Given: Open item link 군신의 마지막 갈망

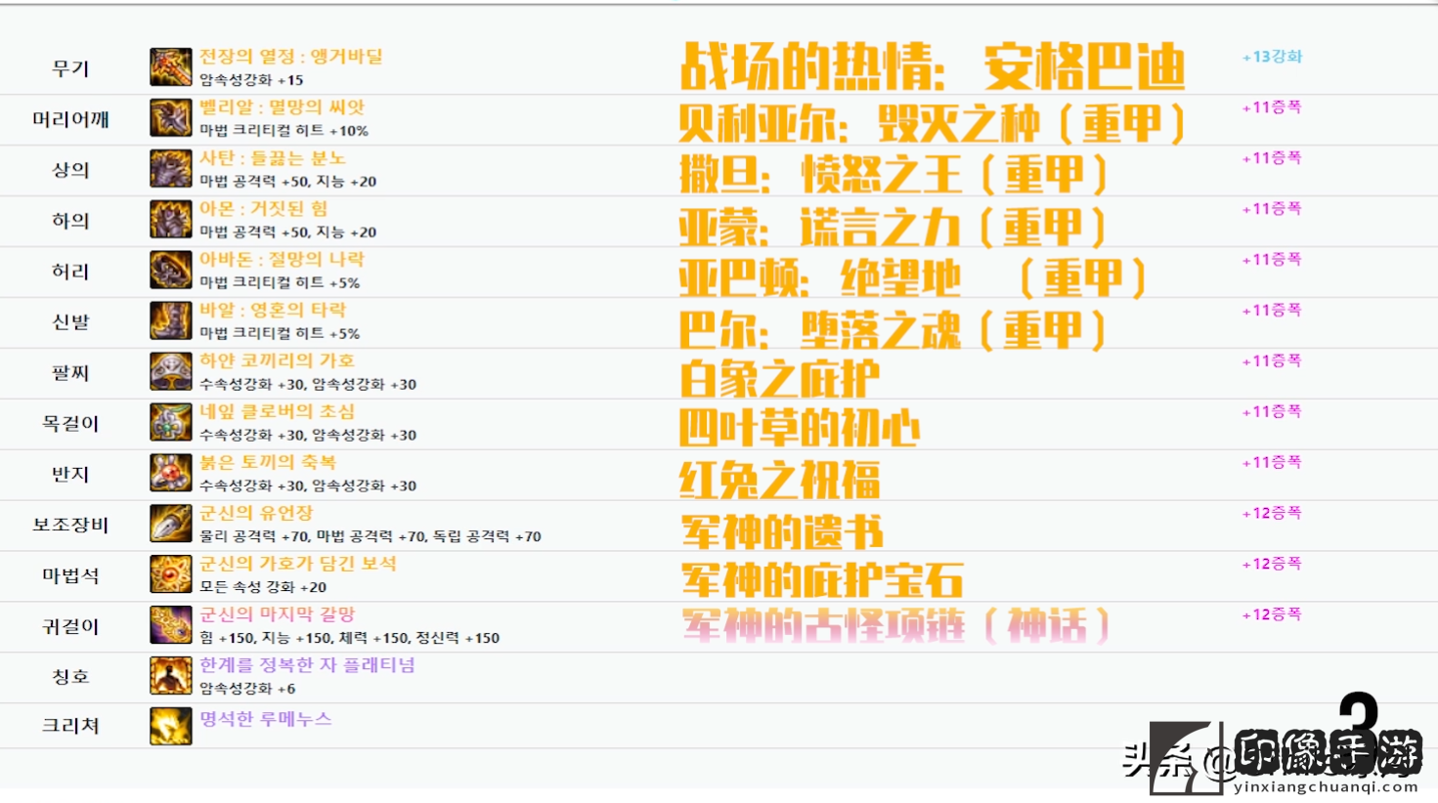Looking at the screenshot, I should click(278, 615).
